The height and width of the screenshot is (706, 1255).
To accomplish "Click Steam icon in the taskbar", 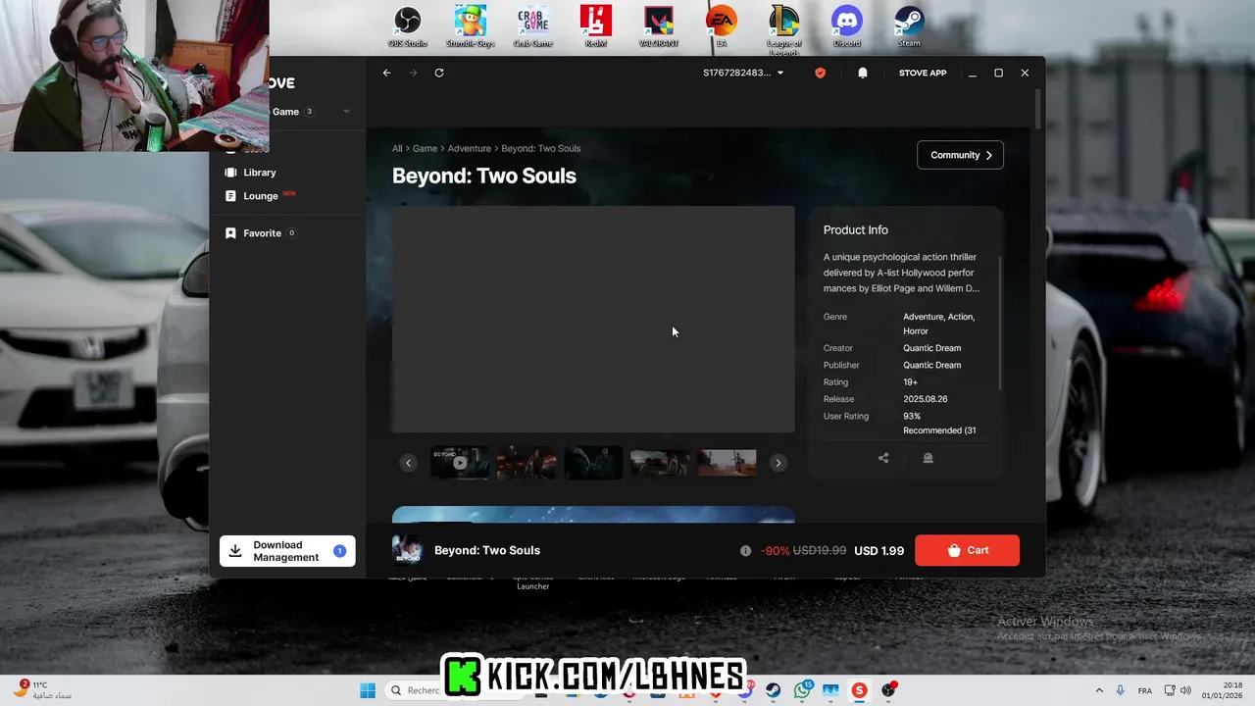I will tap(774, 690).
